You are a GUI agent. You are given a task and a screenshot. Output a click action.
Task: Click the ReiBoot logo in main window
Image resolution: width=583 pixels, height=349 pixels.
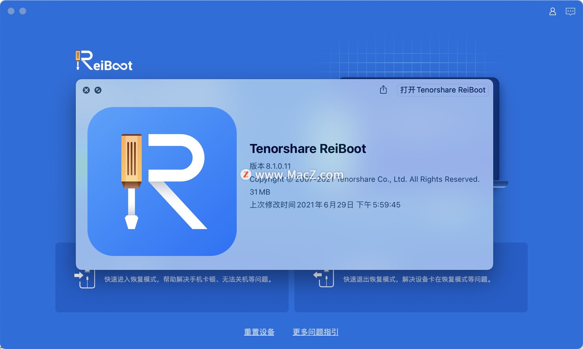point(104,61)
